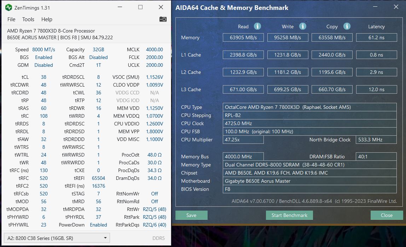This screenshot has height=247, width=406.
Task: Click the tCL value 38
Action: click(x=43, y=77)
